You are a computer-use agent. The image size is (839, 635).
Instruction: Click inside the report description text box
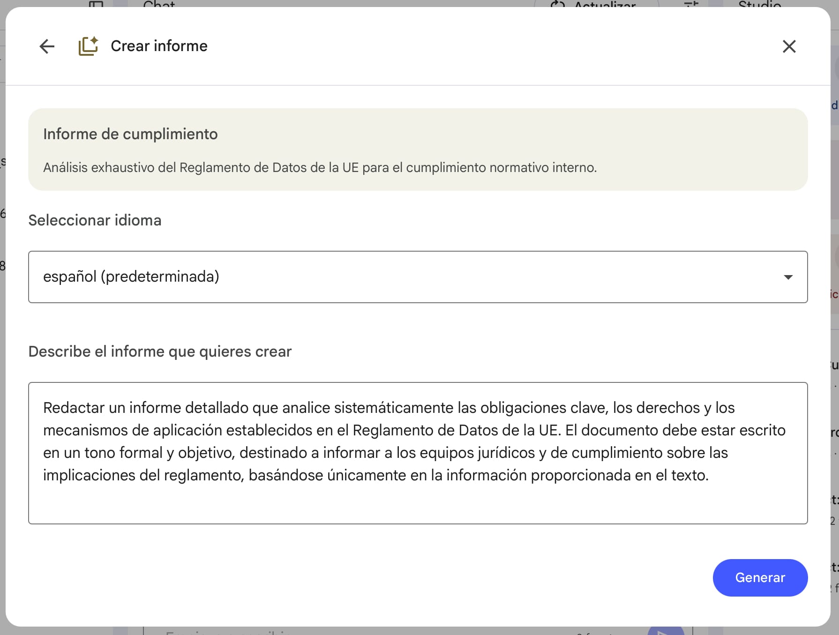click(417, 452)
